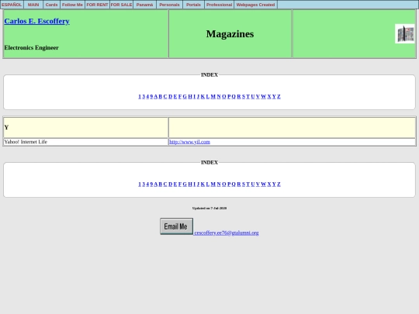Viewport: 419px width, 314px height.
Task: Open the Cards menu
Action: (x=51, y=5)
